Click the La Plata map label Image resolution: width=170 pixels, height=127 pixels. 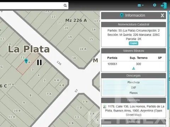click(x=29, y=49)
